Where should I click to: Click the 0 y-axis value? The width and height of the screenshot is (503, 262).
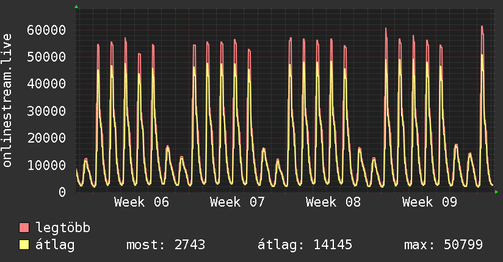[x=62, y=192]
